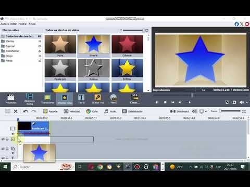
Task: Click the large thumbnails icon
Action: [x=147, y=30]
